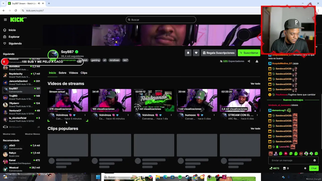Screen dimensions: 322x181
Task: Open the SoyBB7 profile avatar
Action: pyautogui.click(x=53, y=55)
